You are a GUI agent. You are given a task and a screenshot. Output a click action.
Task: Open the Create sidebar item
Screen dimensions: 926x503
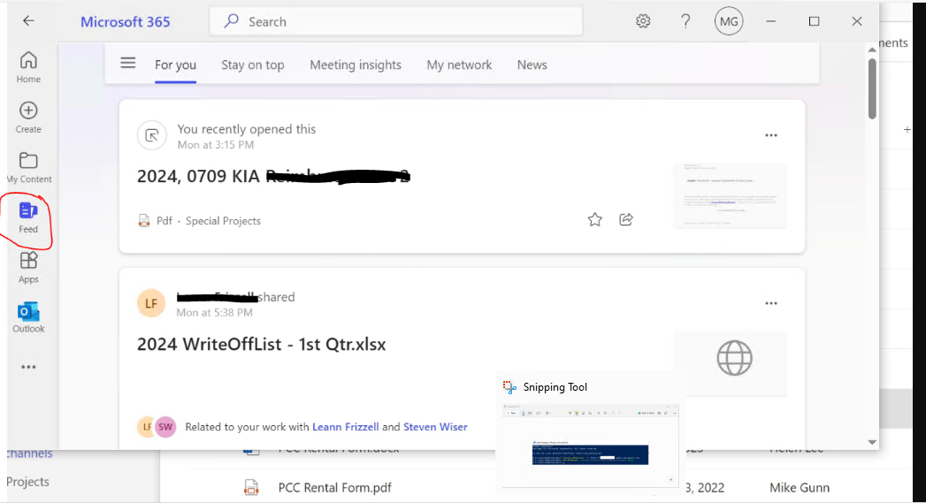point(28,118)
